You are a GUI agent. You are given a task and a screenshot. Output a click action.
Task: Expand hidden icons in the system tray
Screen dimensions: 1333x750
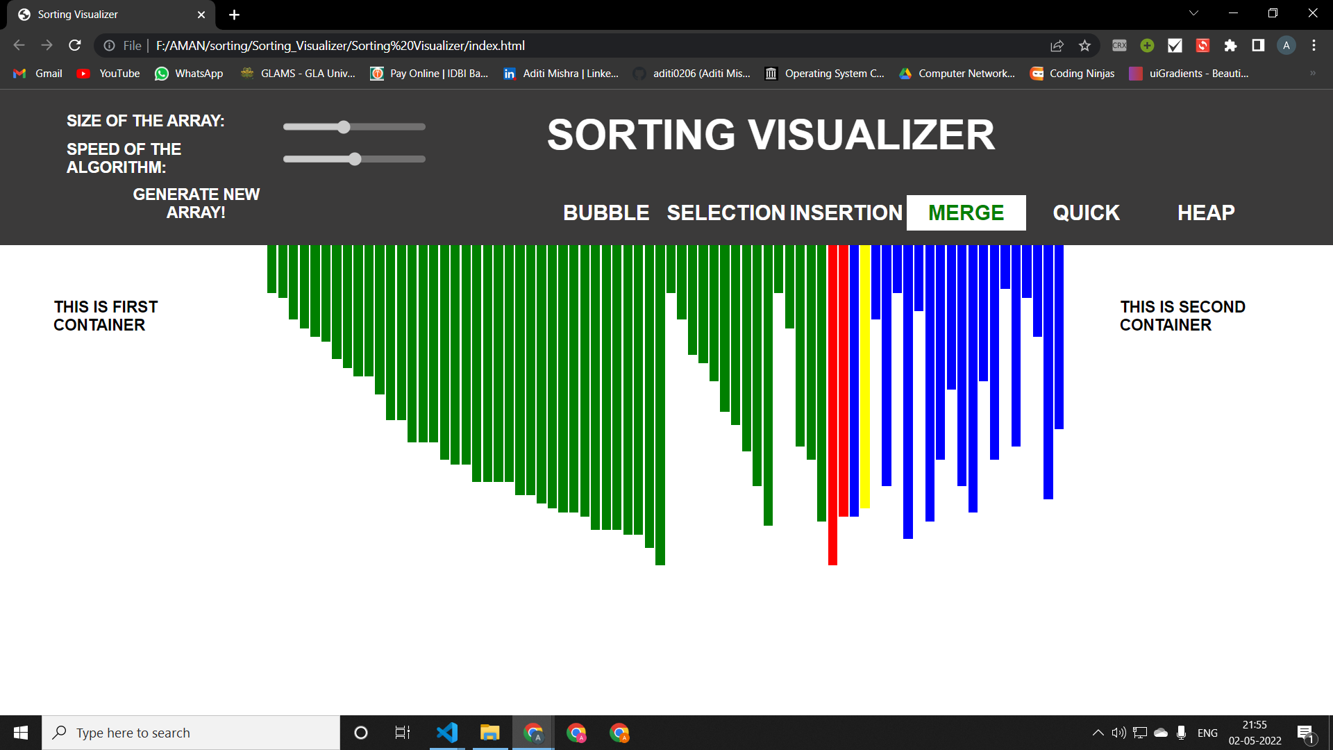click(1098, 732)
